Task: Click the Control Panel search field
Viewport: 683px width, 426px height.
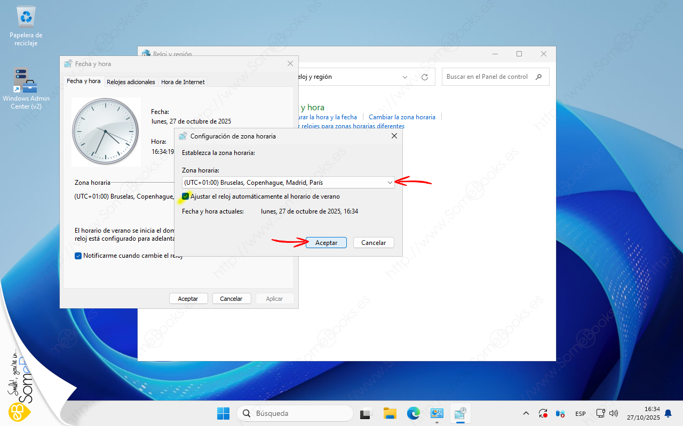Action: (488, 77)
